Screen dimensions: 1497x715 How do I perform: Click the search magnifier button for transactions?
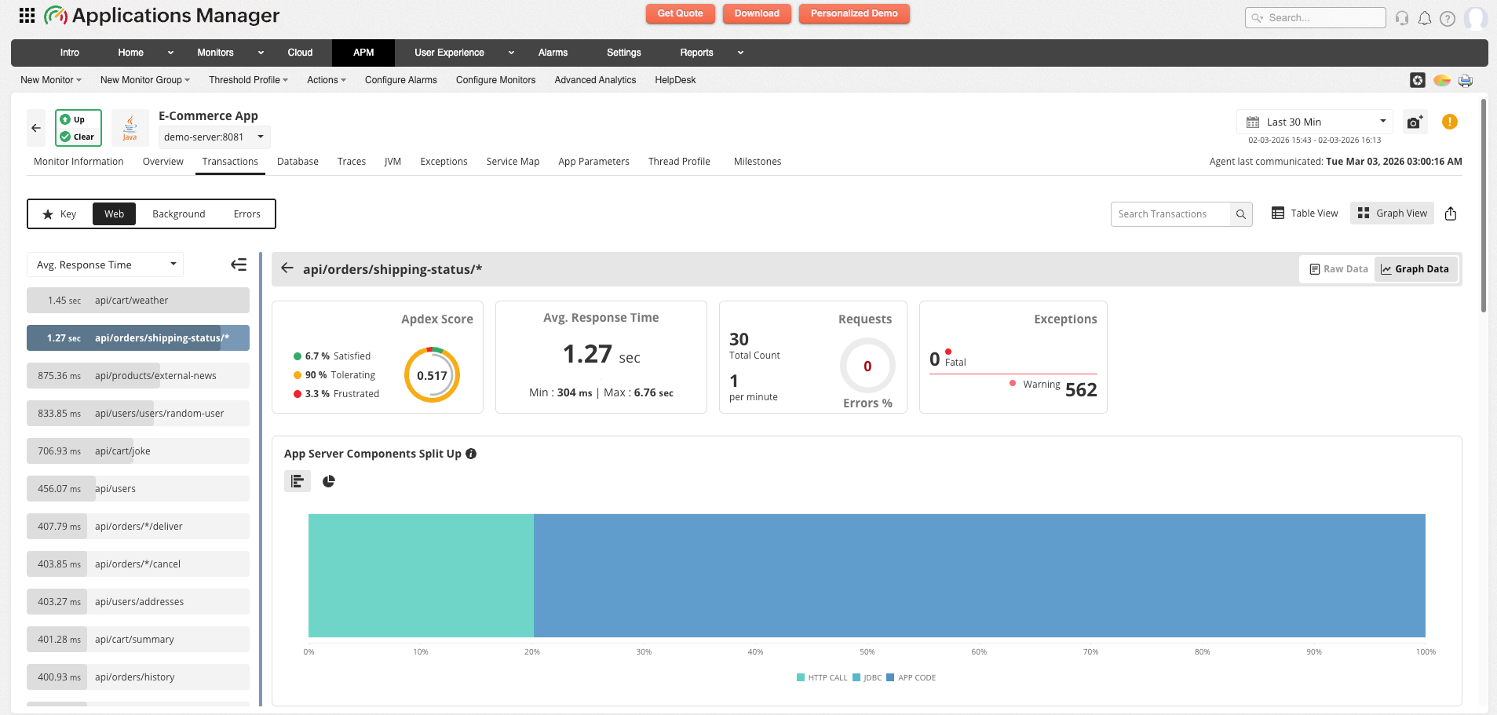click(x=1241, y=214)
